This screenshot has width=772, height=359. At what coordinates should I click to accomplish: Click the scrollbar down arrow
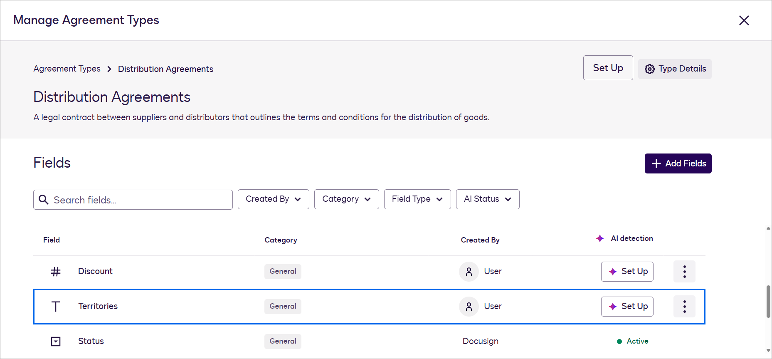768,351
